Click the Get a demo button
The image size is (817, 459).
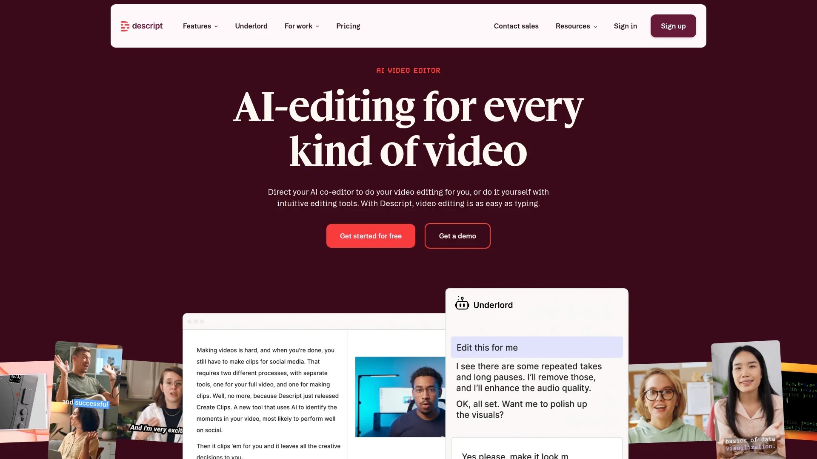click(457, 236)
